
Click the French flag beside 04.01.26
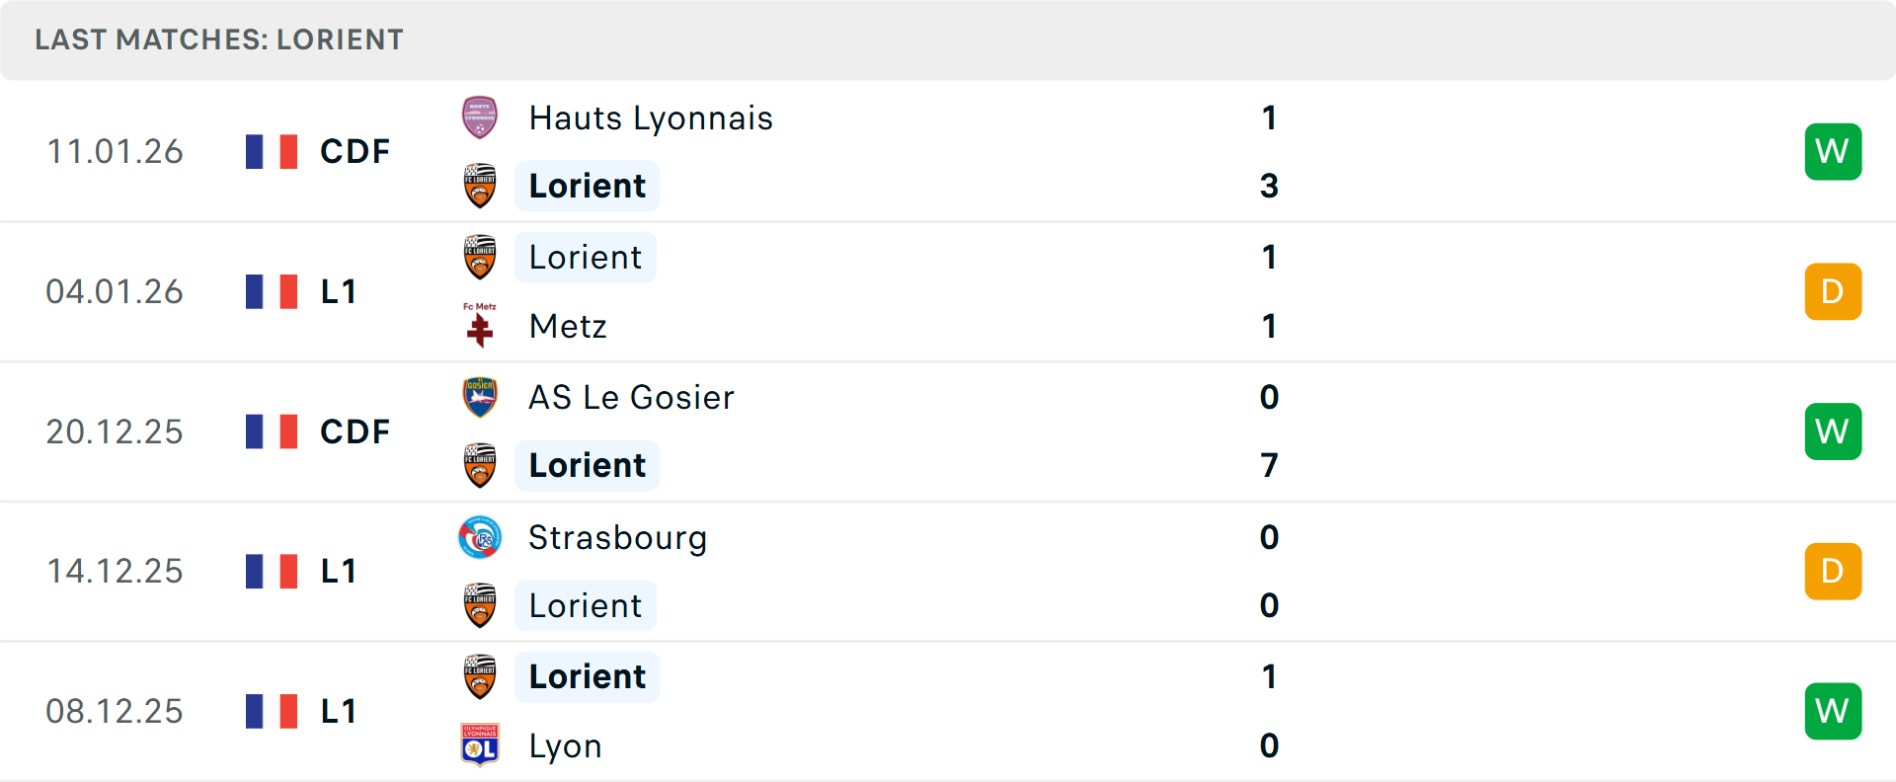point(272,291)
